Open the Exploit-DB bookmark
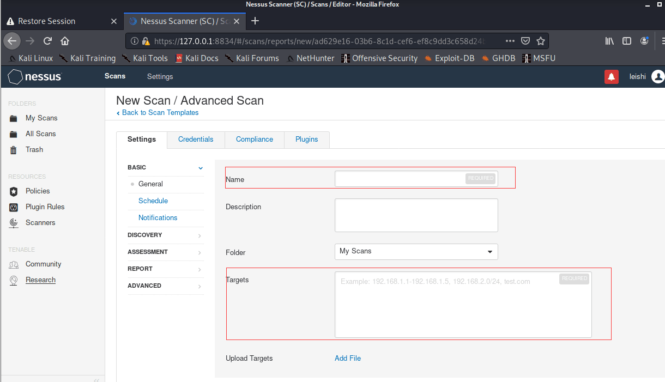Screen dimensions: 665x382 click(x=449, y=58)
